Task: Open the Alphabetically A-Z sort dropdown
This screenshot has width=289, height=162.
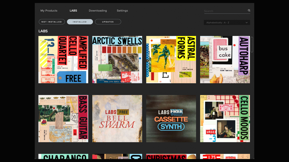Action: pos(227,22)
